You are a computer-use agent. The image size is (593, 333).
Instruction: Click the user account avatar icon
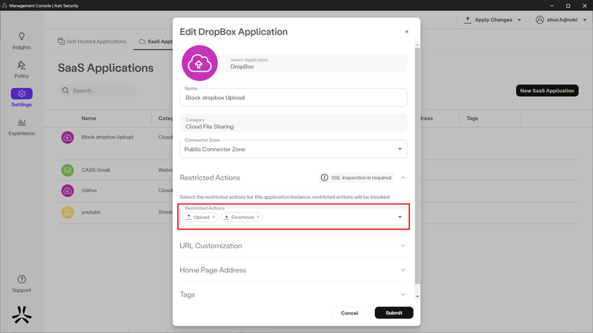tap(540, 20)
